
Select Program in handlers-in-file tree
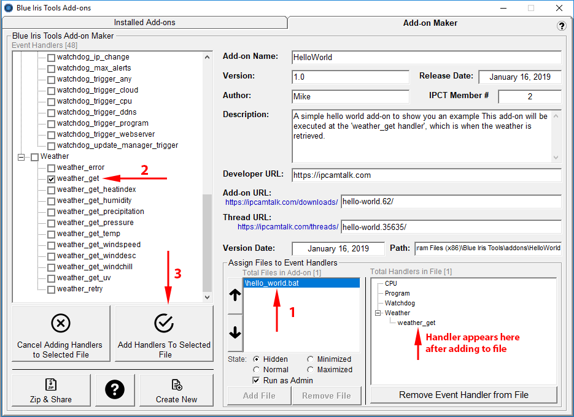tap(397, 293)
